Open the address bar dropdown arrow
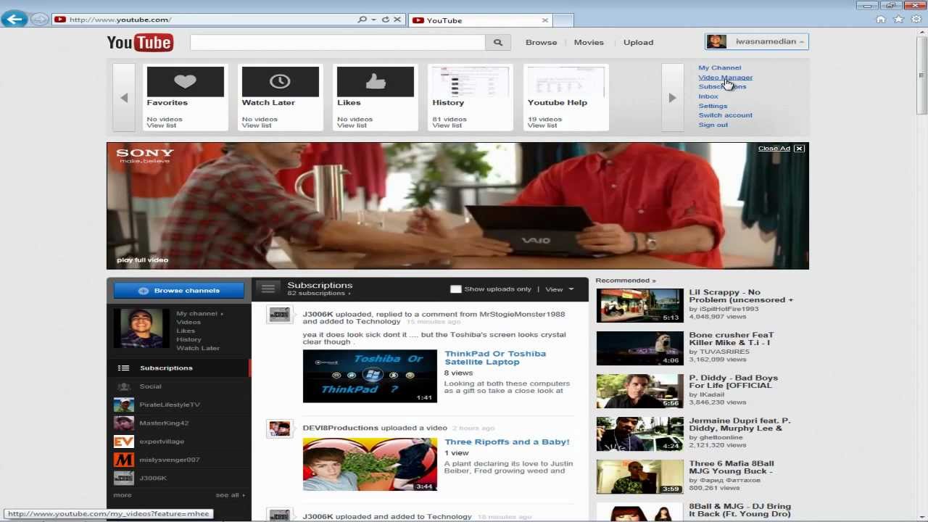The width and height of the screenshot is (928, 522). [x=374, y=20]
